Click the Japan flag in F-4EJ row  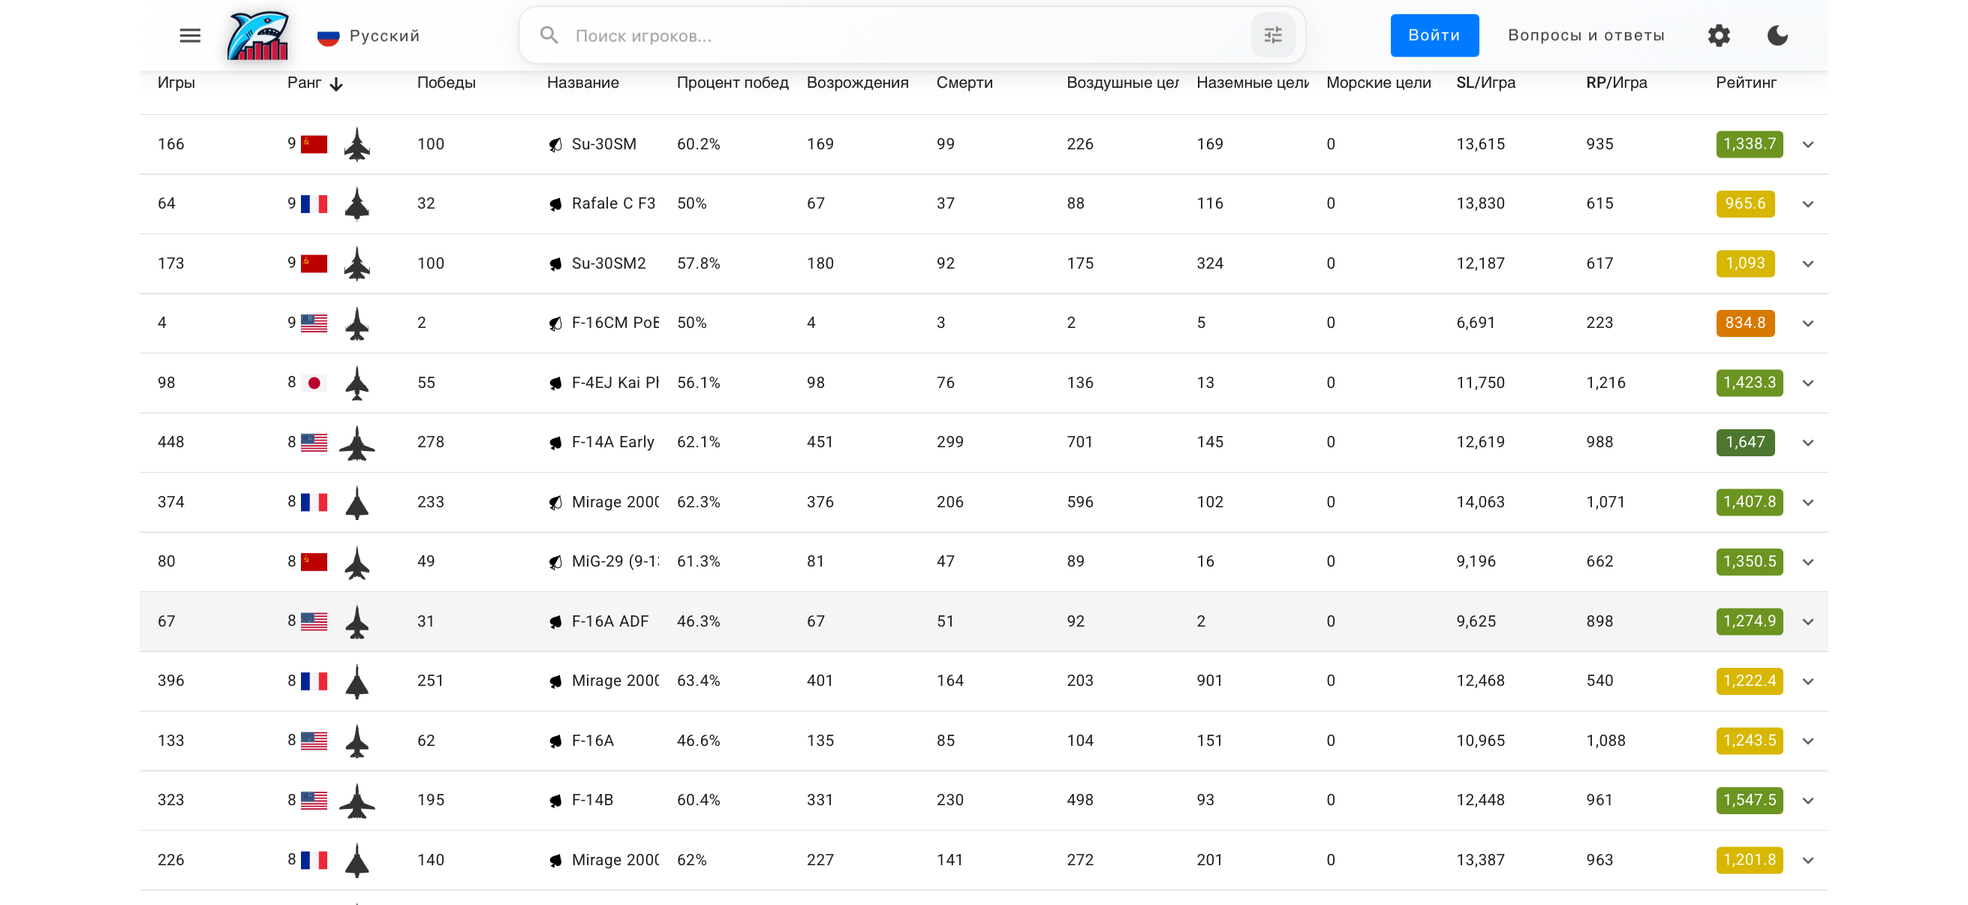tap(314, 383)
